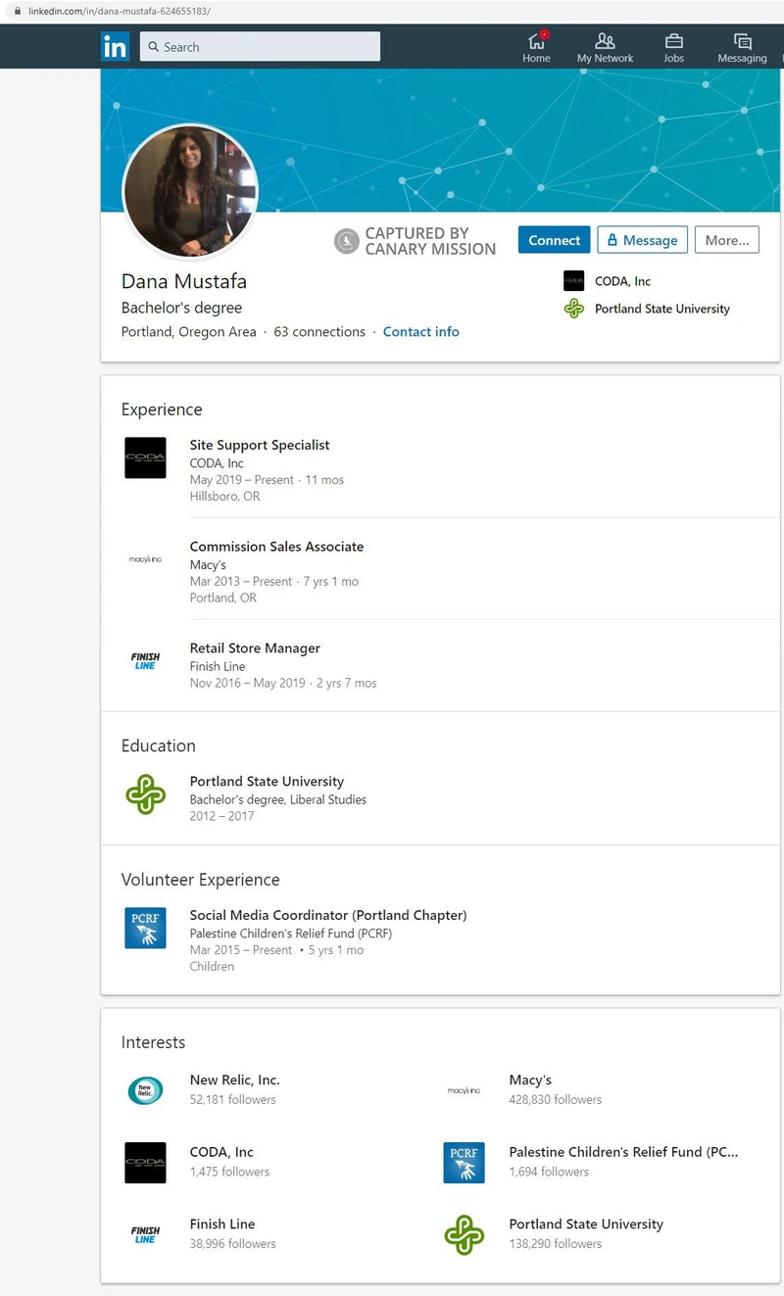Click the search magnifier icon
Viewport: 784px width, 1296px height.
click(153, 47)
